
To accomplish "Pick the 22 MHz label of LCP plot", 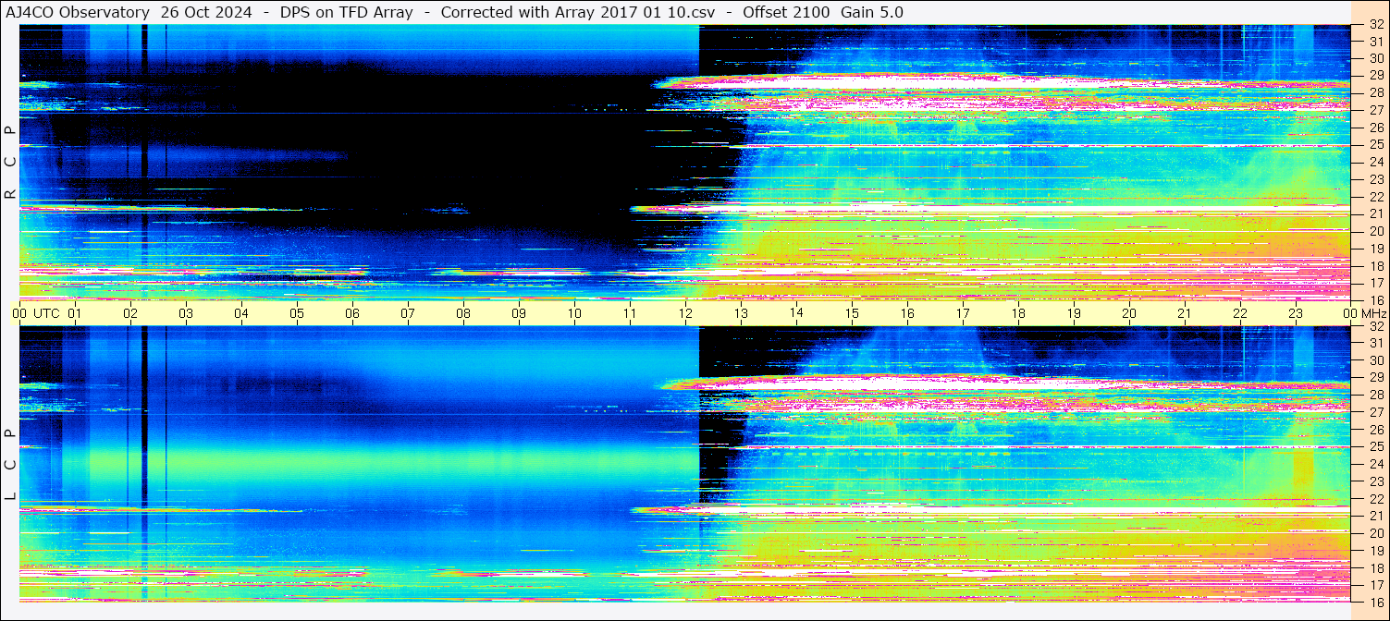I will coord(1375,499).
